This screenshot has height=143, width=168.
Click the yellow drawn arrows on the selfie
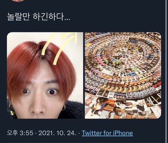tap(59, 48)
